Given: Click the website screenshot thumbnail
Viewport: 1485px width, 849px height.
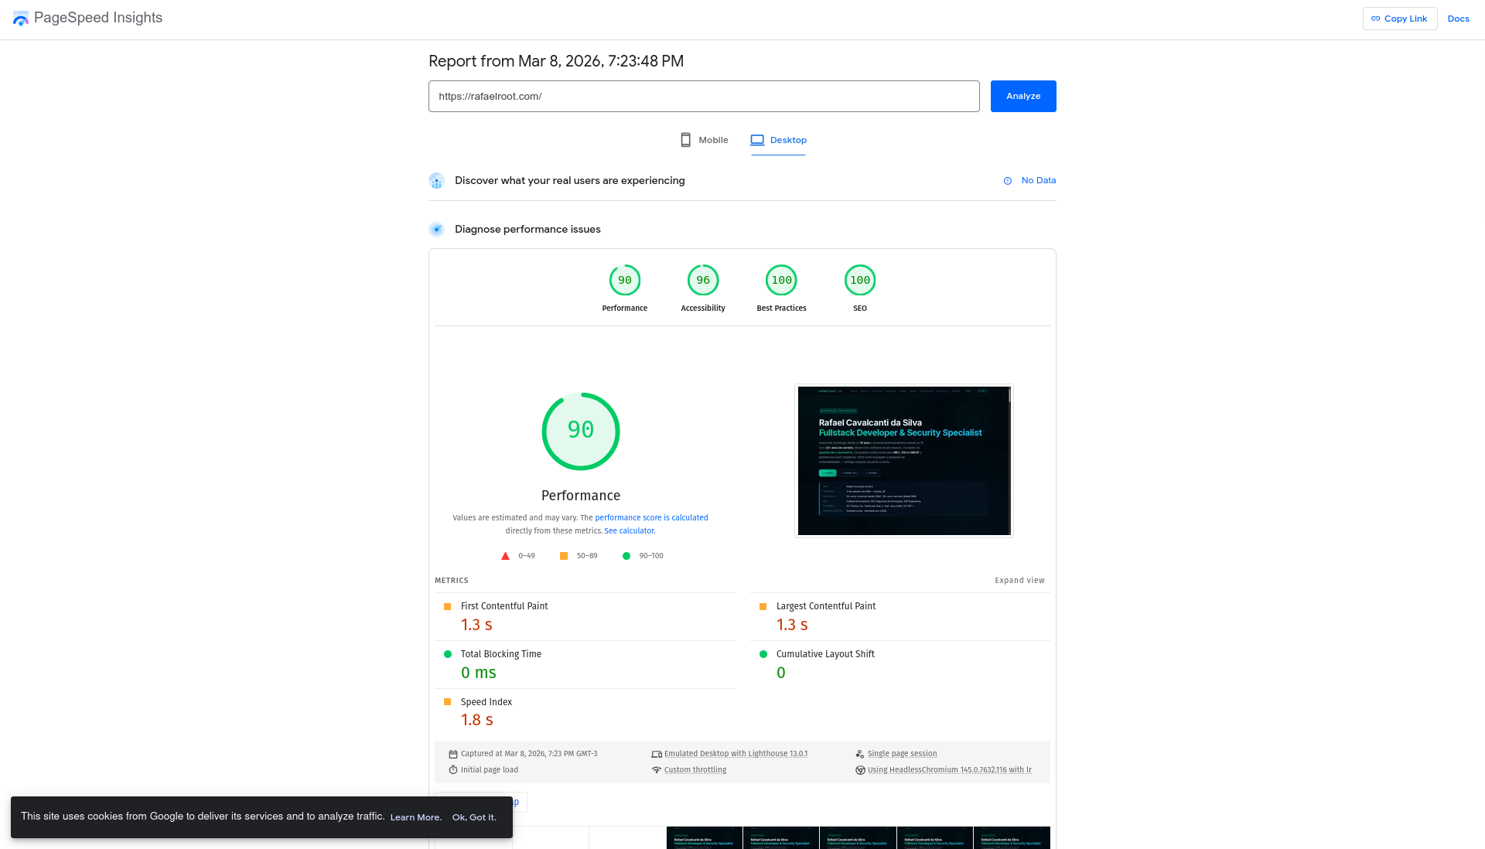Looking at the screenshot, I should pos(903,461).
